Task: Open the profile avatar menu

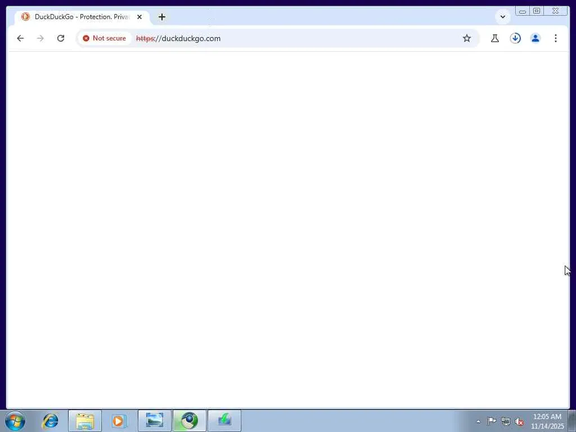Action: click(x=535, y=38)
